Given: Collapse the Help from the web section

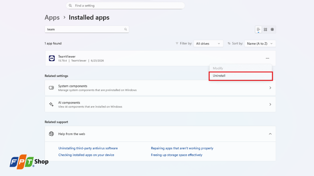Looking at the screenshot, I should pyautogui.click(x=270, y=134).
